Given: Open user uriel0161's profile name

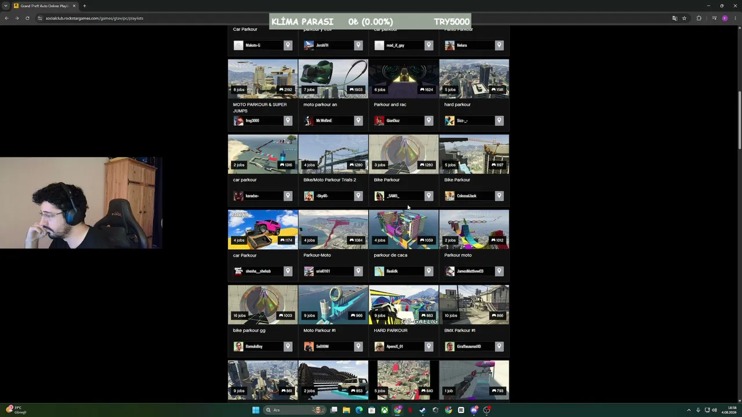Looking at the screenshot, I should (x=323, y=271).
